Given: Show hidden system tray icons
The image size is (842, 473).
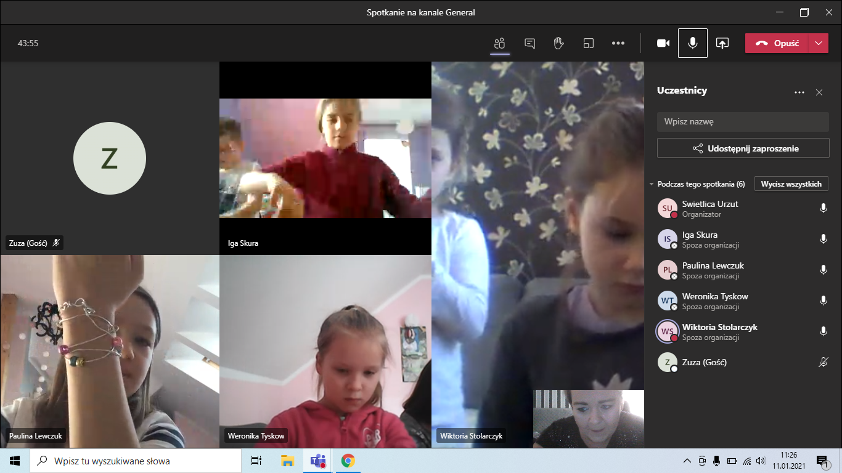Looking at the screenshot, I should [688, 461].
